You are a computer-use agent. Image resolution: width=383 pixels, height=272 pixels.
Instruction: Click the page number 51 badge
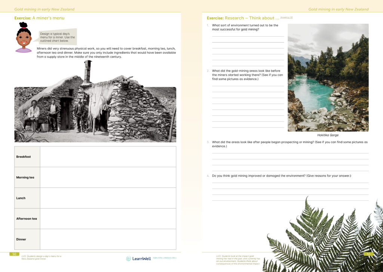[x=368, y=254]
